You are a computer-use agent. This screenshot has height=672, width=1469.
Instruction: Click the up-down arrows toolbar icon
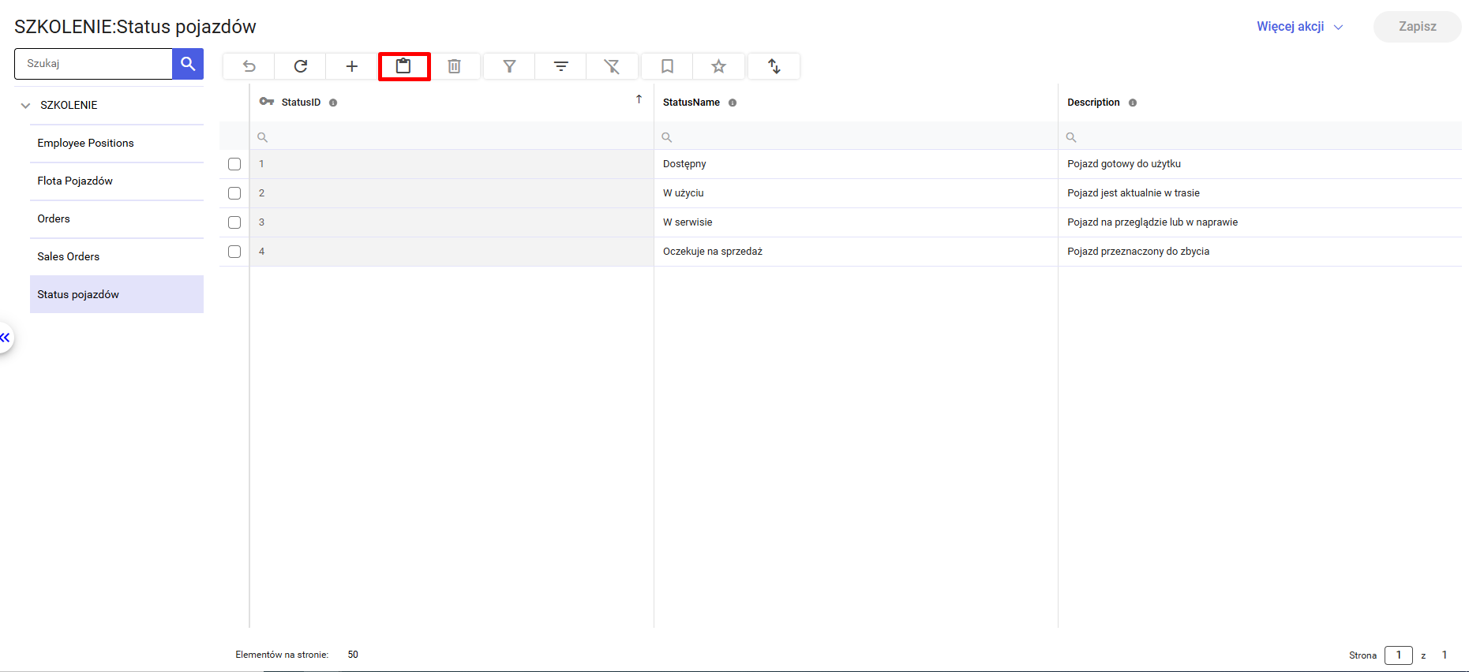tap(774, 66)
